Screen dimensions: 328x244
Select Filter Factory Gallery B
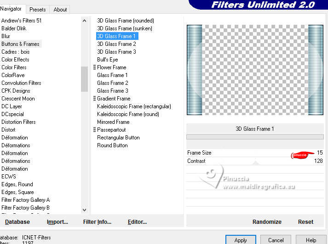point(25,208)
